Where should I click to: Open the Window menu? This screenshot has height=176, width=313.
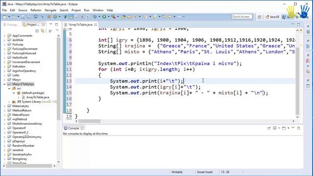click(98, 10)
